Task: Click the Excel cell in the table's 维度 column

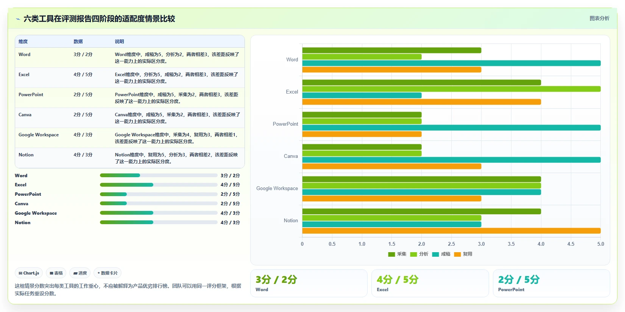Action: (x=24, y=75)
